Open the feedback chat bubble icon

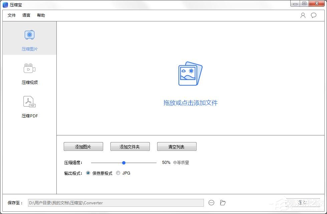pyautogui.click(x=313, y=15)
